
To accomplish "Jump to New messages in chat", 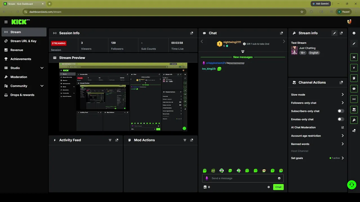I will pyautogui.click(x=243, y=57).
